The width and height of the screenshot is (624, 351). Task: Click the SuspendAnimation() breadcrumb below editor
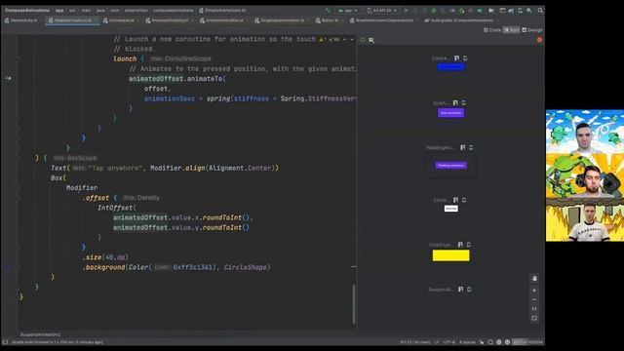(40, 334)
